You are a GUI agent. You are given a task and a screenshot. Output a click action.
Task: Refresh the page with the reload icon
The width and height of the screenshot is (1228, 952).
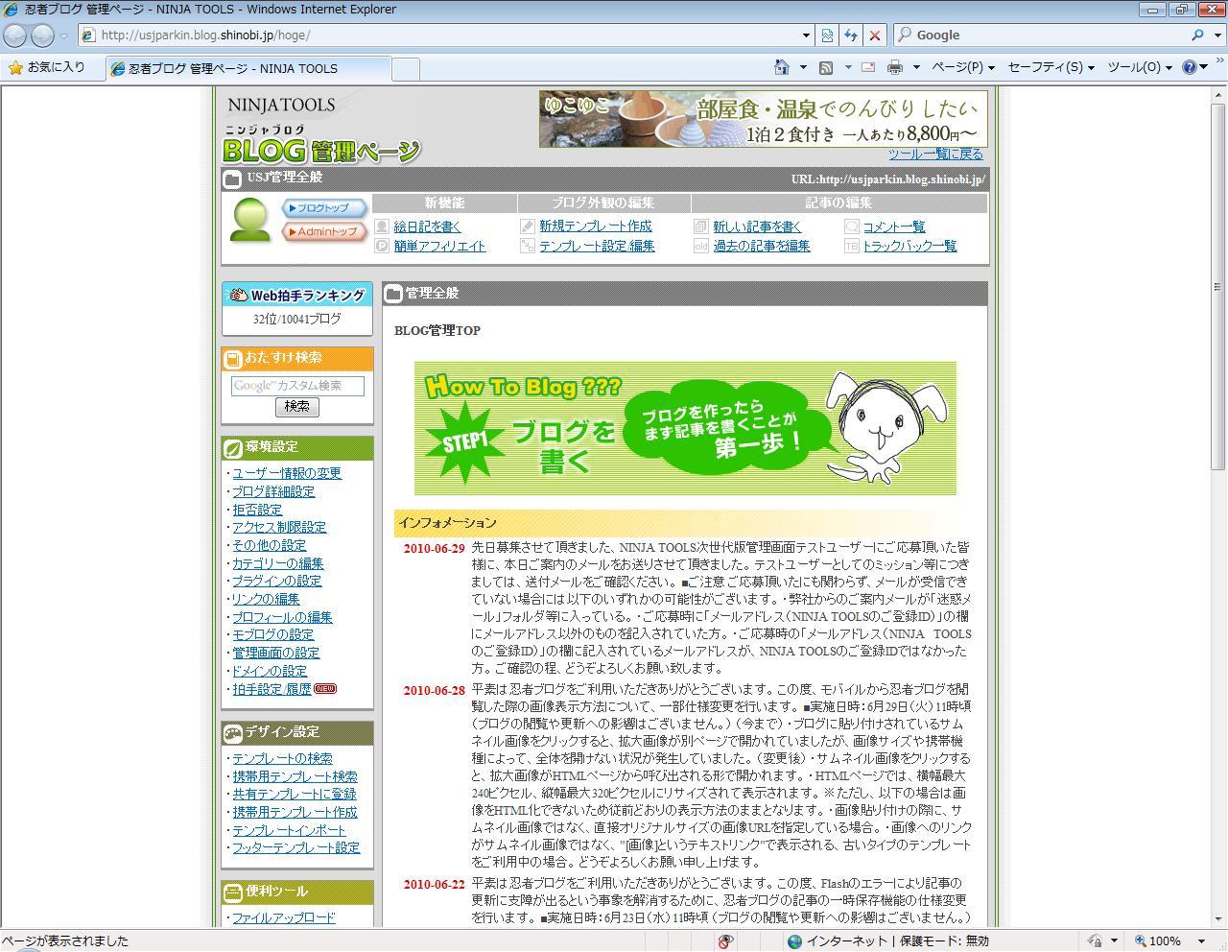coord(851,36)
